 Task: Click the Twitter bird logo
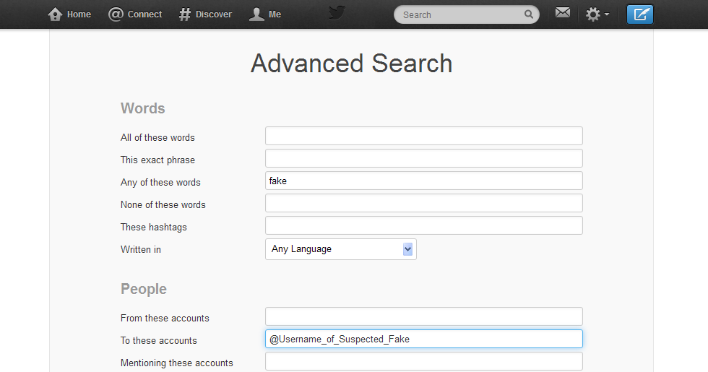(337, 13)
